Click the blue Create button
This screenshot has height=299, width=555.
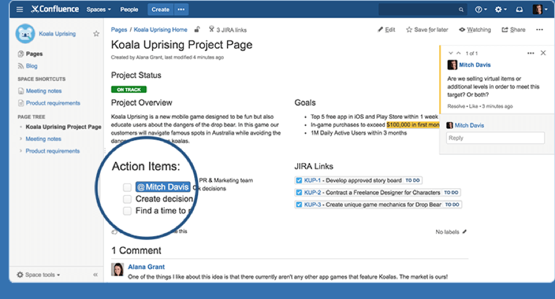pyautogui.click(x=160, y=9)
